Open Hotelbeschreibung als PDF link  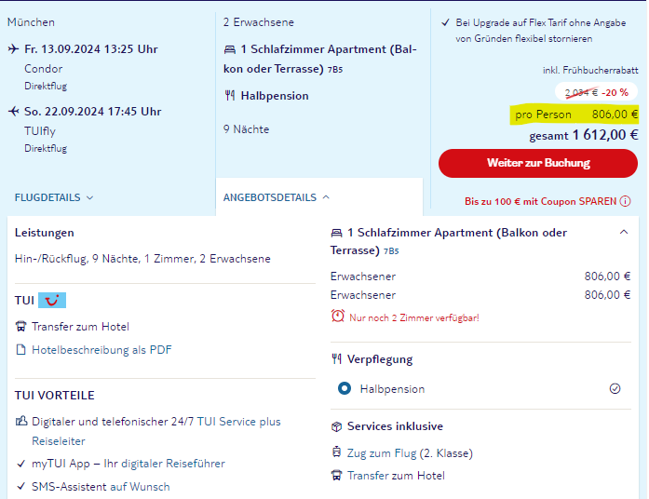tap(101, 350)
